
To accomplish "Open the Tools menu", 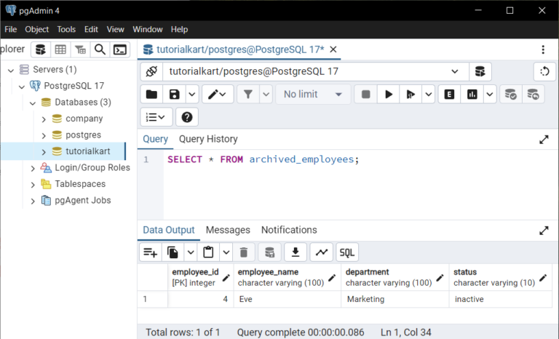I will coord(66,29).
